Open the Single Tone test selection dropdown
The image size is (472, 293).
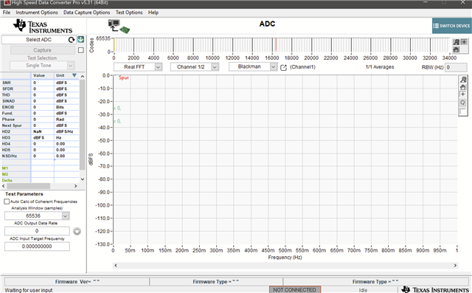71,66
